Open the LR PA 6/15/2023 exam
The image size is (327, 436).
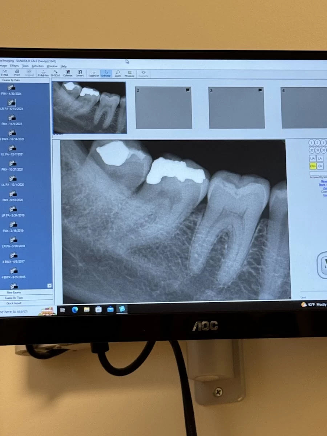[x=12, y=105]
